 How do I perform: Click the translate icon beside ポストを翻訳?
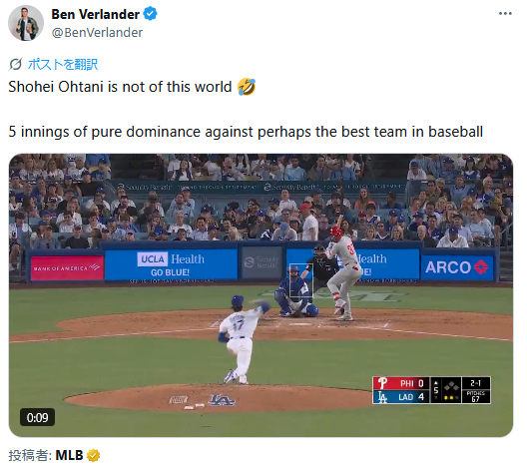[x=15, y=64]
